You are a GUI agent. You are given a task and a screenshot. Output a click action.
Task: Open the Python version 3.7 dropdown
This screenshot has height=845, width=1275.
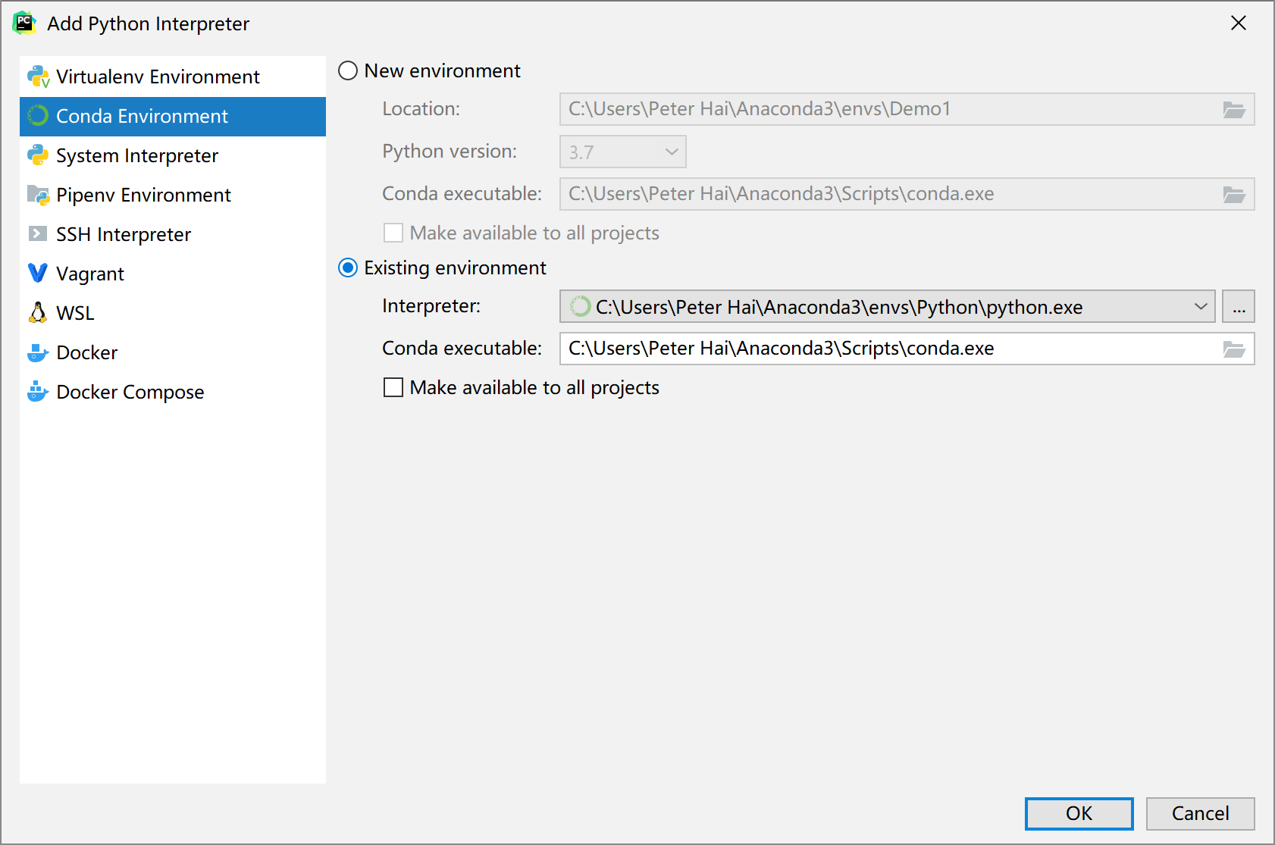point(623,152)
